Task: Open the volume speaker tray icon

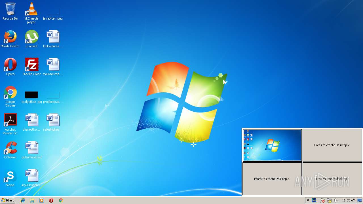Action: pos(336,200)
